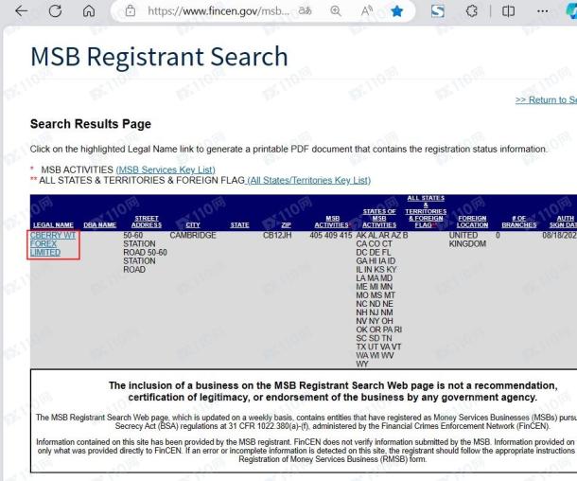
Task: Sort by LEGAL NAME column header
Action: (53, 225)
